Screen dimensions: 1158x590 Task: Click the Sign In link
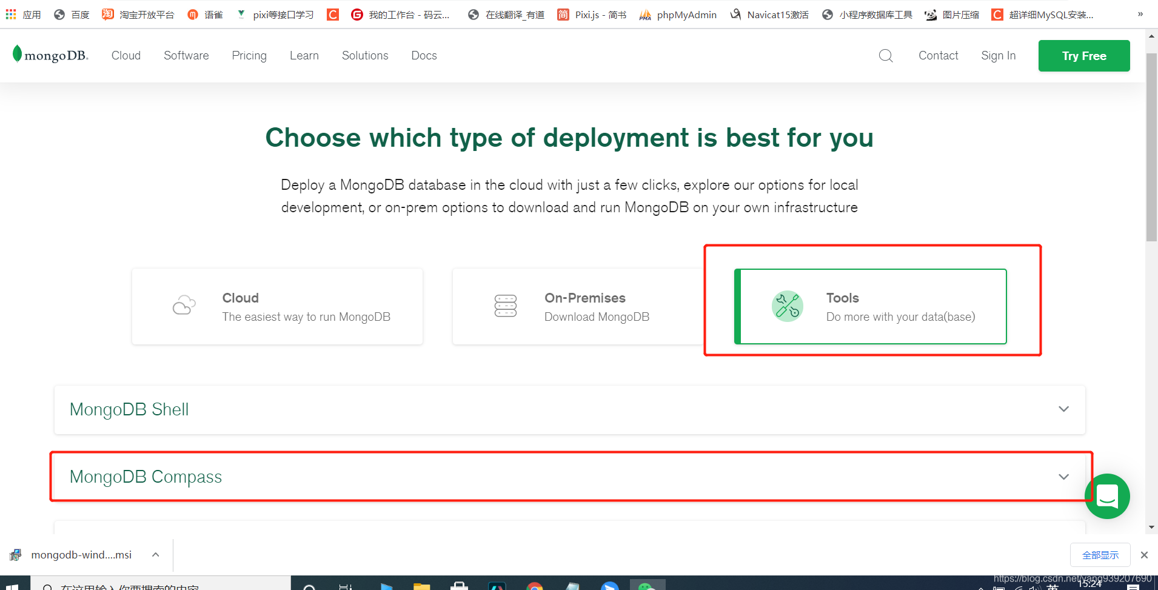pos(999,56)
